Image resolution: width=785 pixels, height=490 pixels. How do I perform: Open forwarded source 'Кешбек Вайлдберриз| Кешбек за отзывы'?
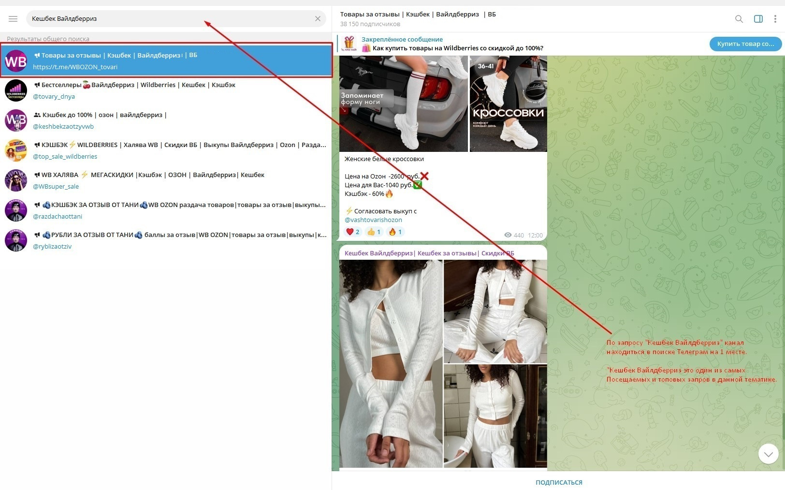[x=429, y=253]
